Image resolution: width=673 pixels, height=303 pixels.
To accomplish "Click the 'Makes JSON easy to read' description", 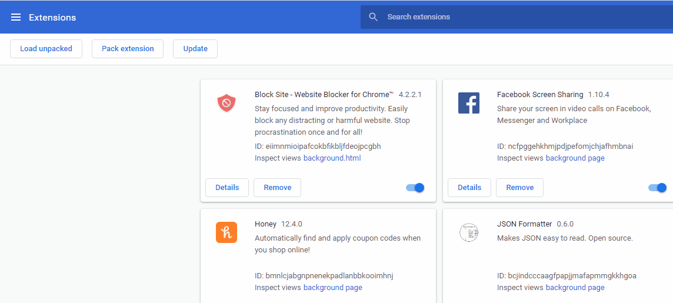I will (x=565, y=238).
